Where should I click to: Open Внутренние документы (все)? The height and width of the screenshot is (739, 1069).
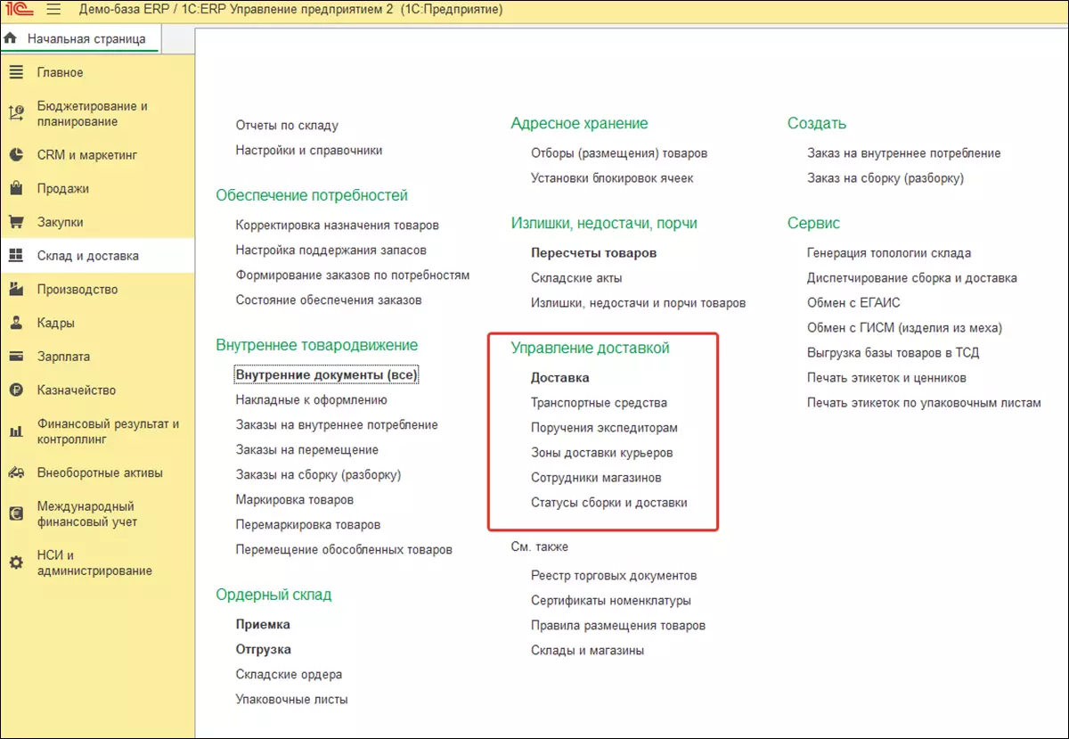(326, 375)
